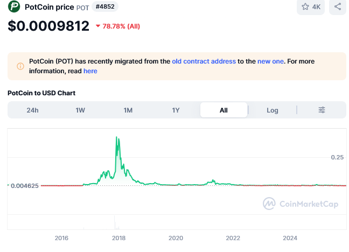Image resolution: width=349 pixels, height=252 pixels.
Task: Click the POT ticker symbol text
Action: (82, 8)
